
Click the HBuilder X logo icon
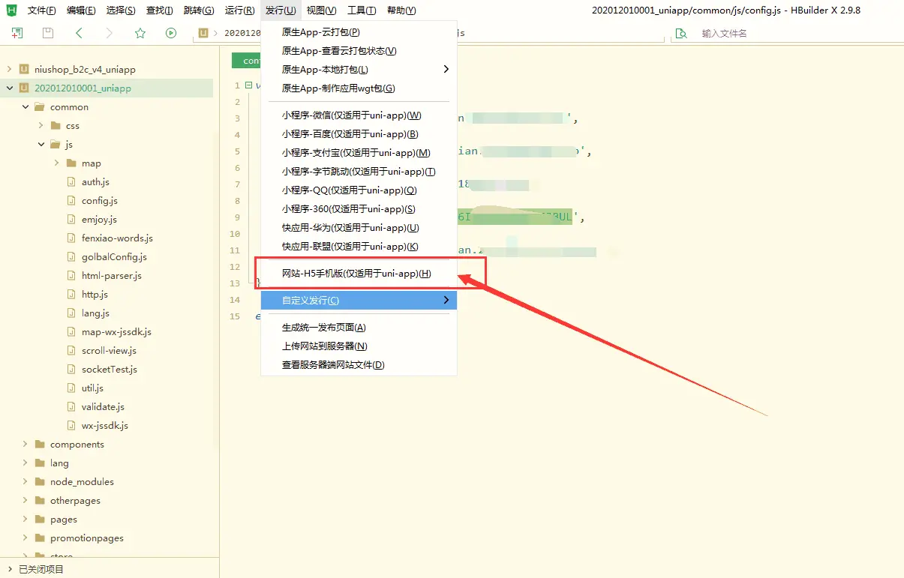11,10
